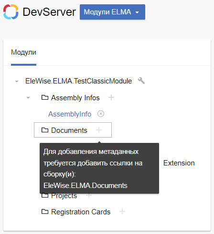Open module settings via the wrench icon
214x234 pixels.
coord(141,81)
